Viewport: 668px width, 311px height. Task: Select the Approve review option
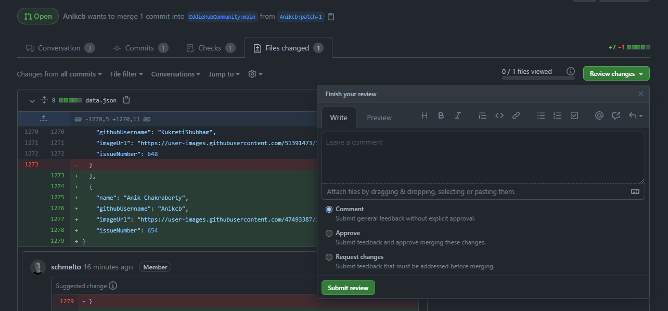pos(329,233)
